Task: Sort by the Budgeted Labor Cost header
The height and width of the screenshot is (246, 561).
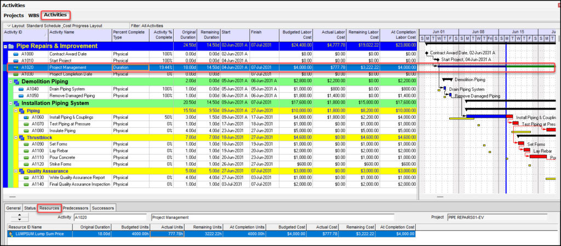Action: 296,35
